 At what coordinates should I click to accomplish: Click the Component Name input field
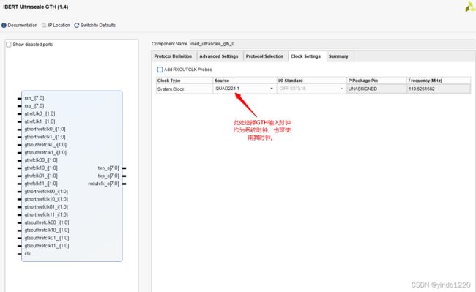coord(332,44)
